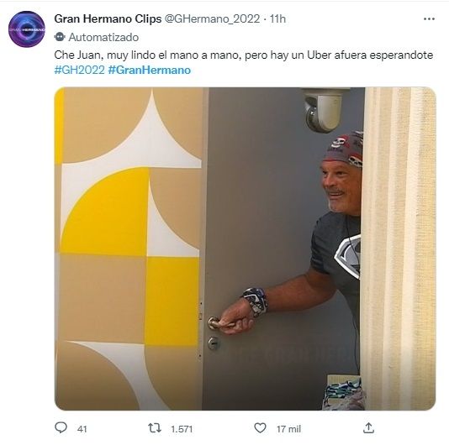Click the 41 replies count

click(82, 429)
